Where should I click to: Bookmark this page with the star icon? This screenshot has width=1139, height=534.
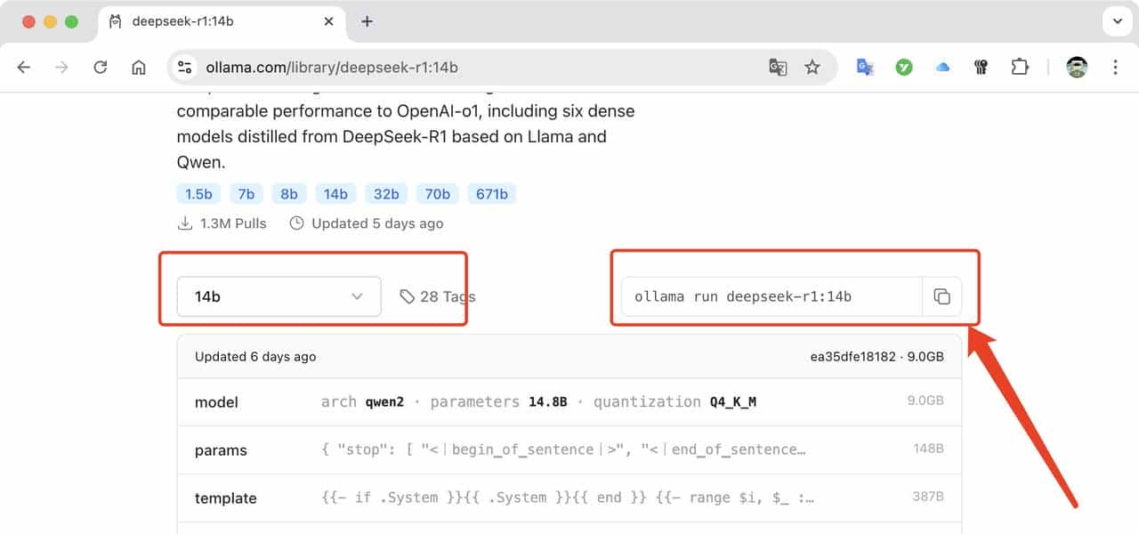[x=812, y=68]
